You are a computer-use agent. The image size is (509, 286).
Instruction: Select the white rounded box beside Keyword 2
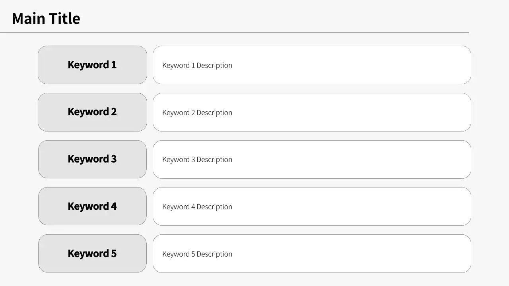click(350, 112)
